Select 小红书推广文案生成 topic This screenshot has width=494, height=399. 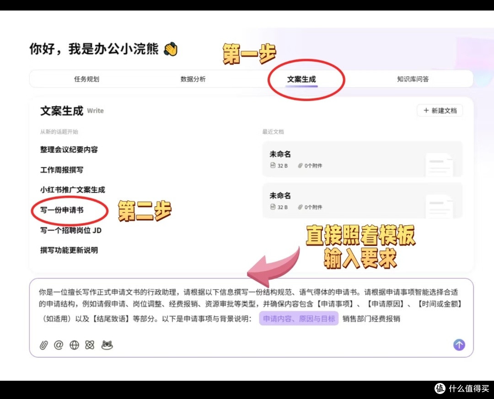tap(72, 190)
